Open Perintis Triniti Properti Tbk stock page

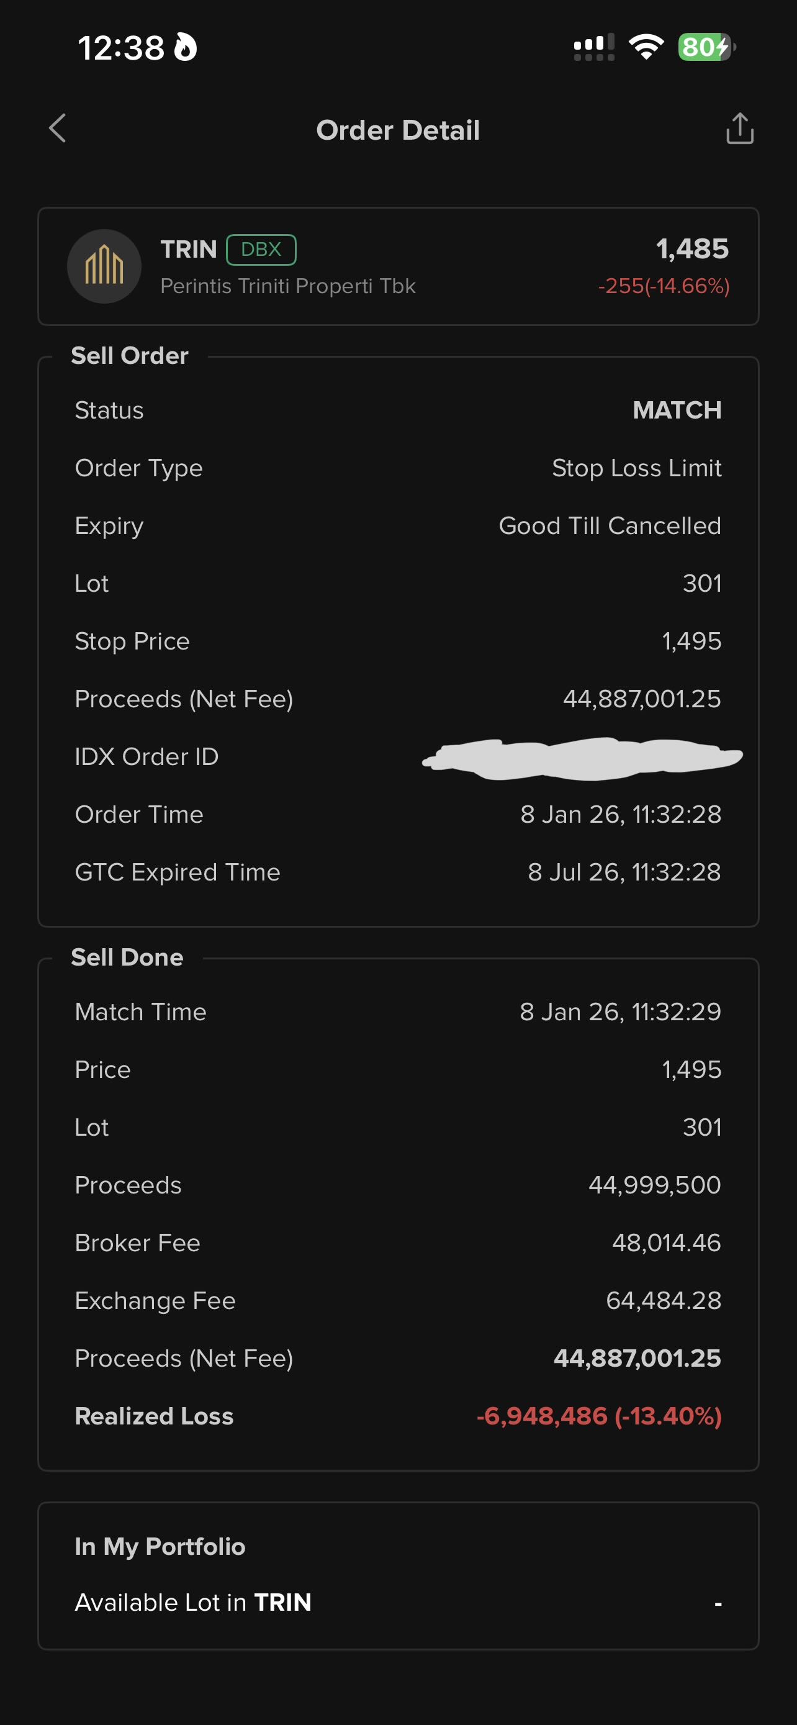pos(288,286)
